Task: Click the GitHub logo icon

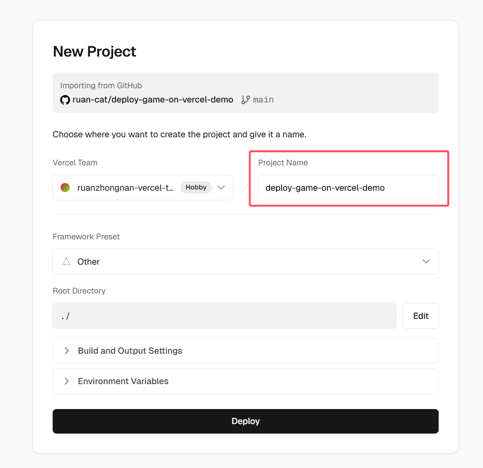Action: coord(65,100)
